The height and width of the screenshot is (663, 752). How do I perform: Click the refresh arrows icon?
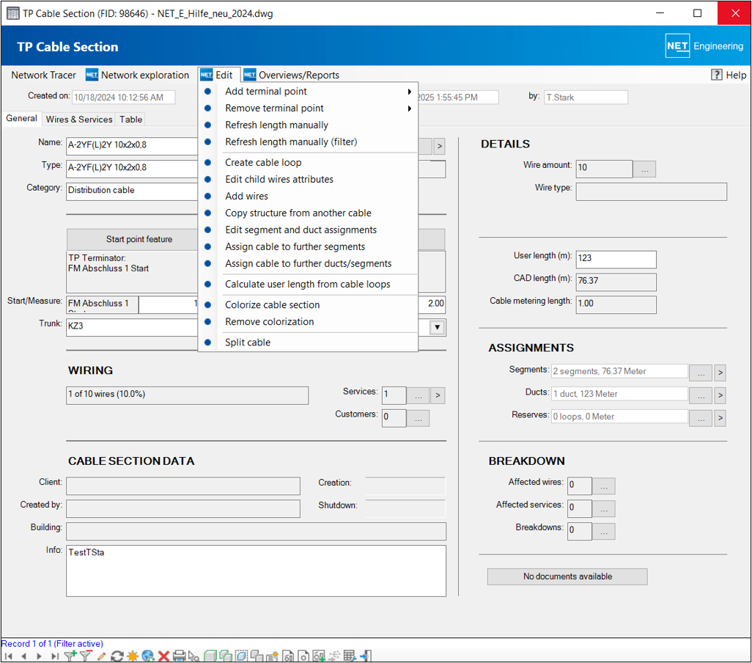tap(117, 656)
